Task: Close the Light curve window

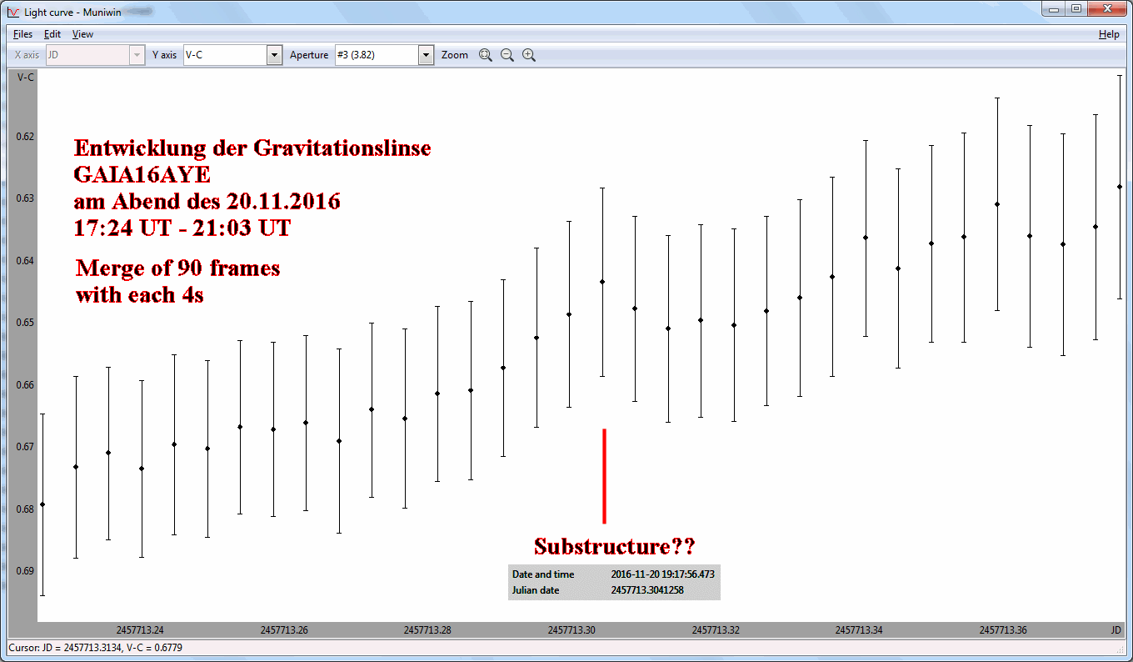Action: click(1107, 8)
